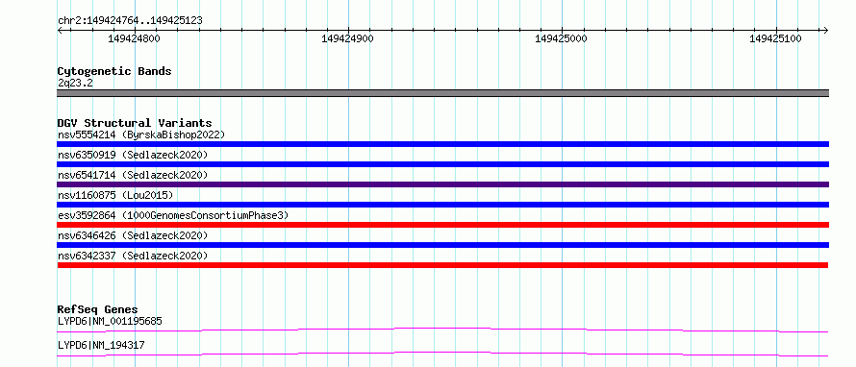Screen dimensions: 856x367
Task: Click the left arrowhead of the ruler
Action: coord(60,30)
